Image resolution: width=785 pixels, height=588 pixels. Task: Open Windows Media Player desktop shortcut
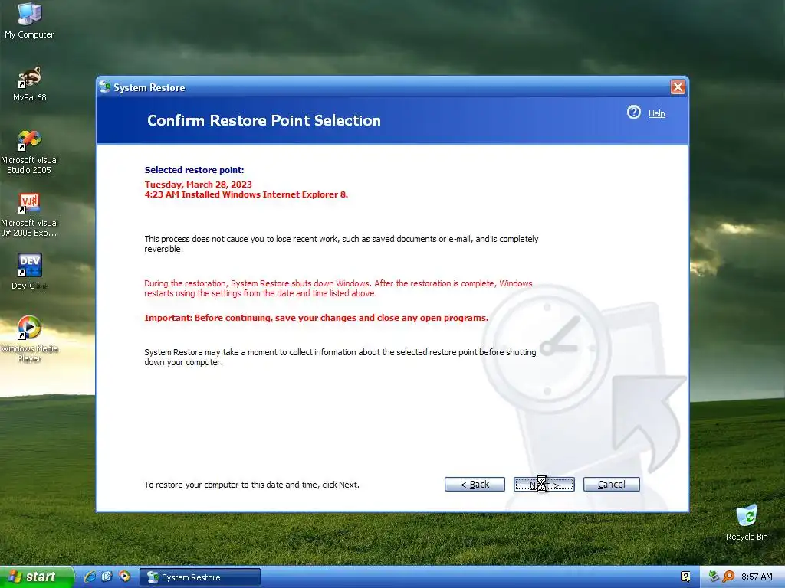29,338
